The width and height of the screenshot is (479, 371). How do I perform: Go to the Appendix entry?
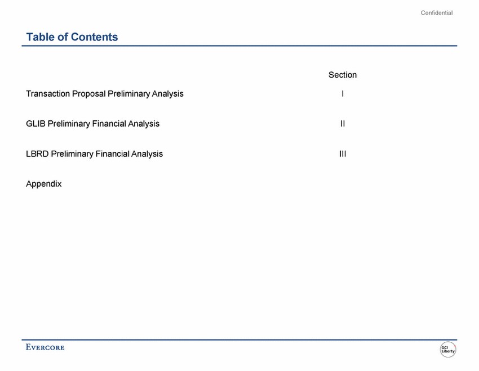click(x=44, y=184)
